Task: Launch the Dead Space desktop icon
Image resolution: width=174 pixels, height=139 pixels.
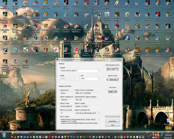Action: 35,4
